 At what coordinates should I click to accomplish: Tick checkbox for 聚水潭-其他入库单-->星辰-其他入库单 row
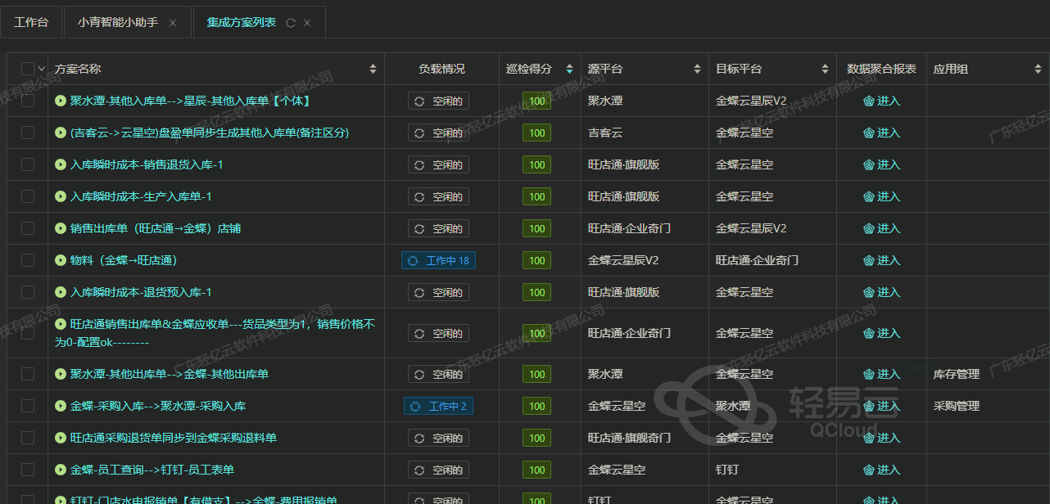(28, 101)
